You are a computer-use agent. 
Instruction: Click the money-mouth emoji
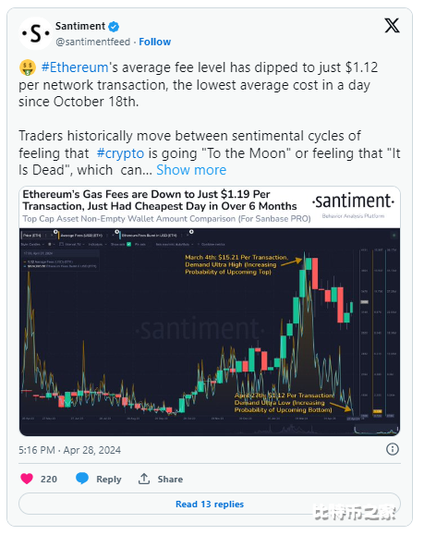tap(28, 67)
